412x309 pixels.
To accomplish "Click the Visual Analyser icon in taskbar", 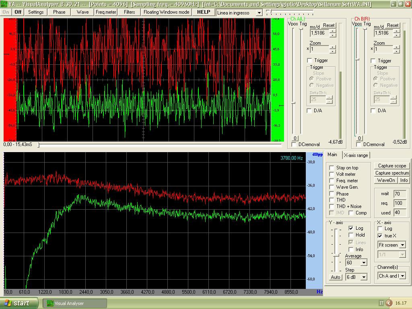I will [50, 303].
